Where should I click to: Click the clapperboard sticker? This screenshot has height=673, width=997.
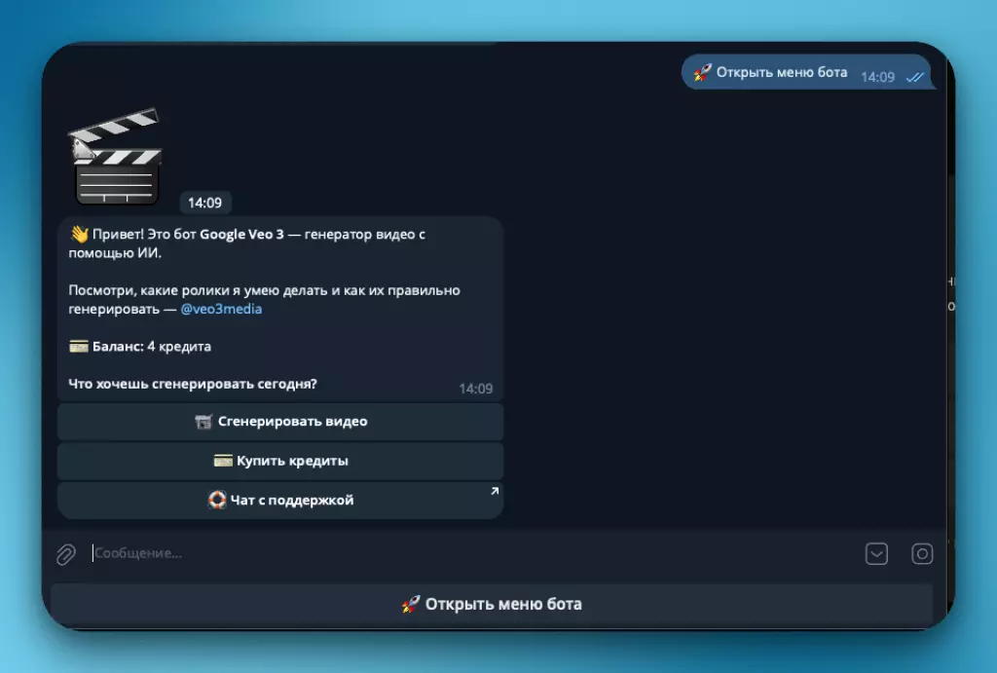(x=115, y=157)
